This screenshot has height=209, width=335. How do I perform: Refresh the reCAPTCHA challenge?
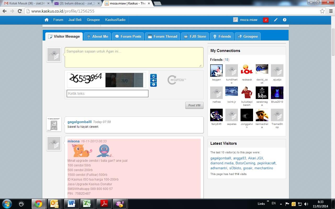[154, 76]
